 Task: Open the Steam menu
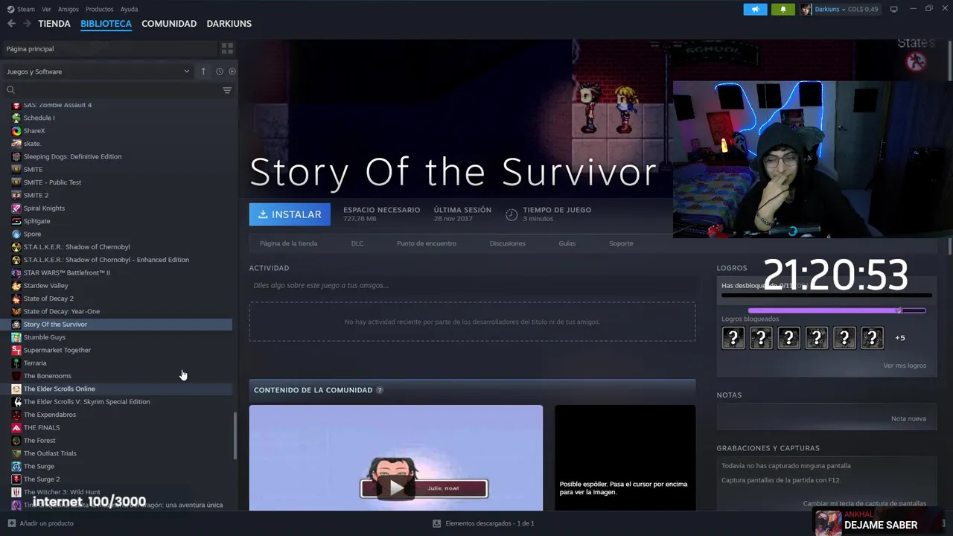tap(26, 9)
